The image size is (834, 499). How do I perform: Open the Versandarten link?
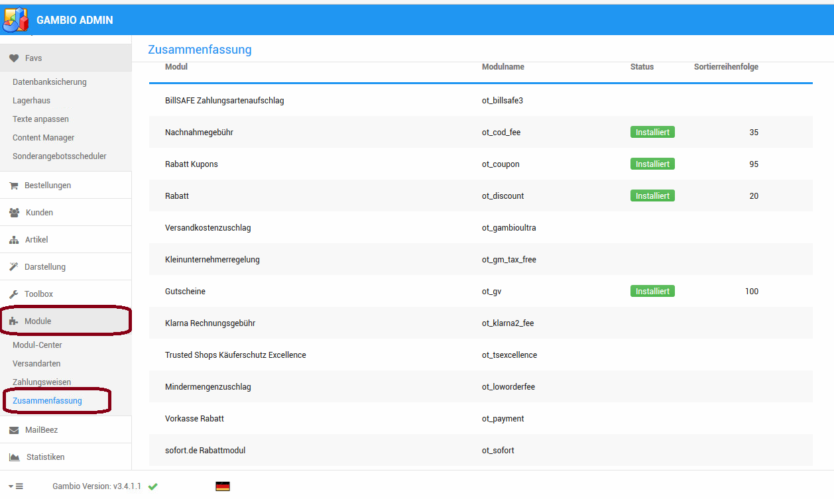(36, 364)
